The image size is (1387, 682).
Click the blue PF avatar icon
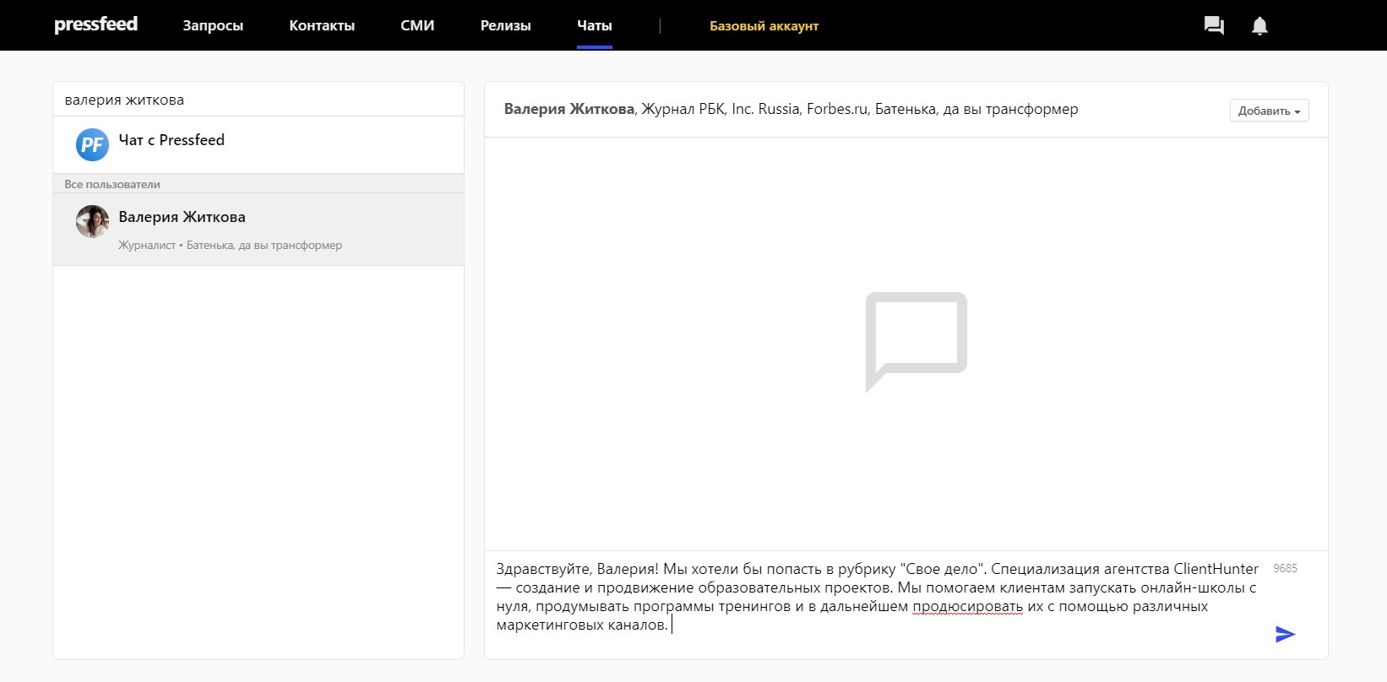pos(92,144)
